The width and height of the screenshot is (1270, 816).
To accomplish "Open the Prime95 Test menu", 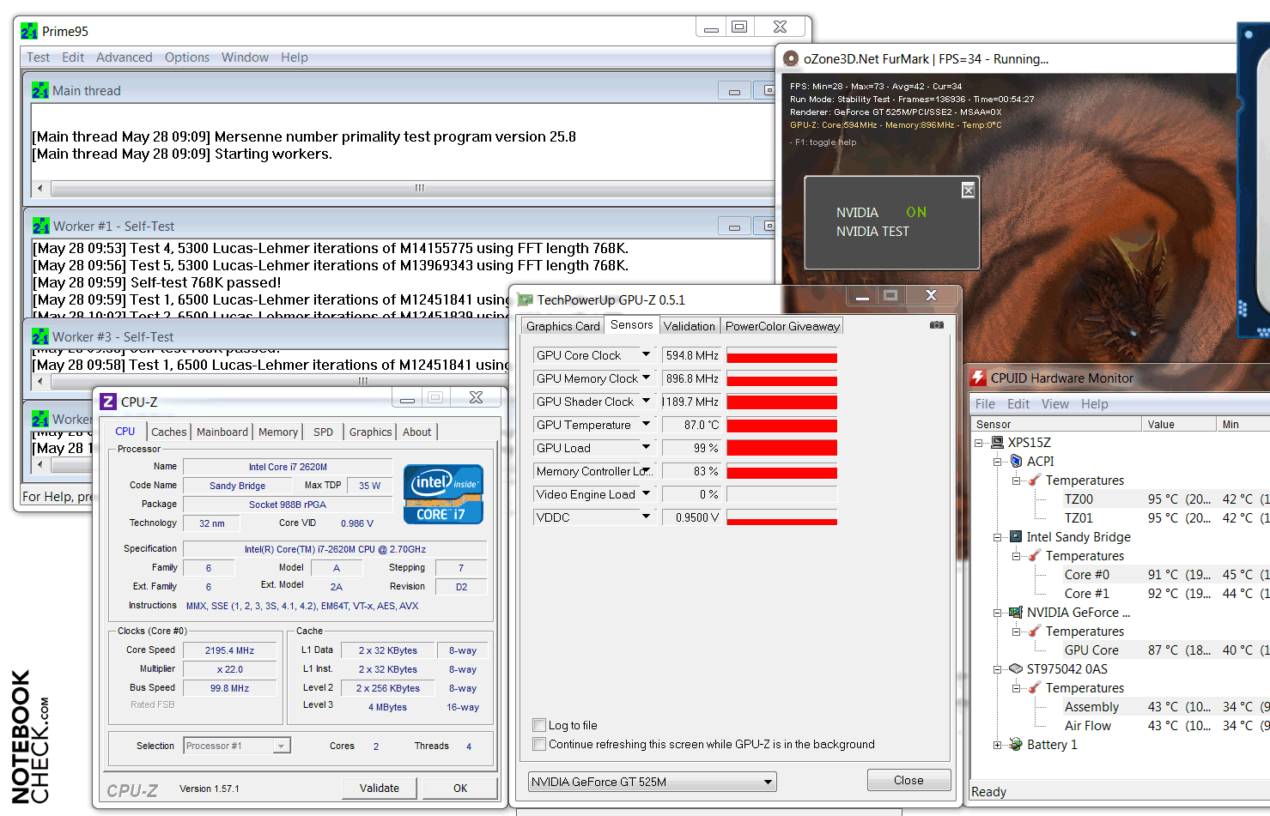I will [x=38, y=57].
